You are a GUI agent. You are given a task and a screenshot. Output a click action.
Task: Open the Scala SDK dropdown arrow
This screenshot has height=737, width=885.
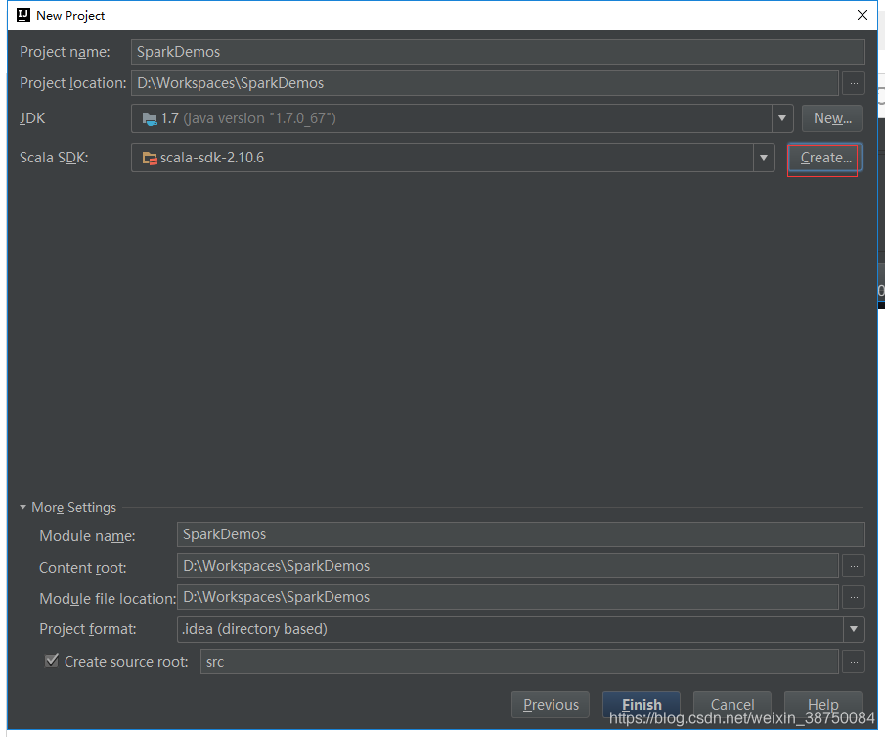(764, 158)
